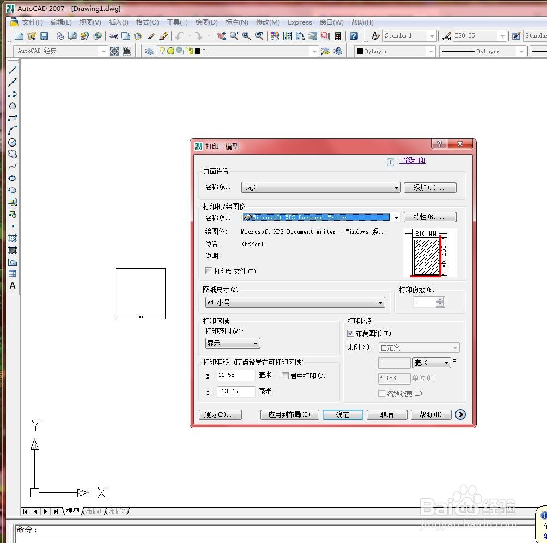Open the 打印范围 显示 dropdown
This screenshot has height=543, width=547.
(233, 343)
